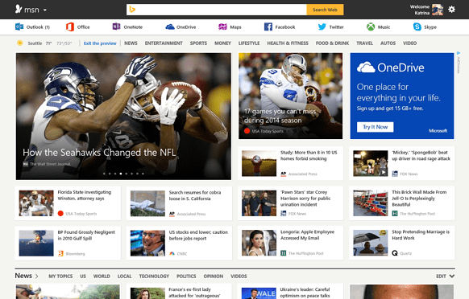Open This Brick Wall Made From Jell-O article

[x=402, y=203]
